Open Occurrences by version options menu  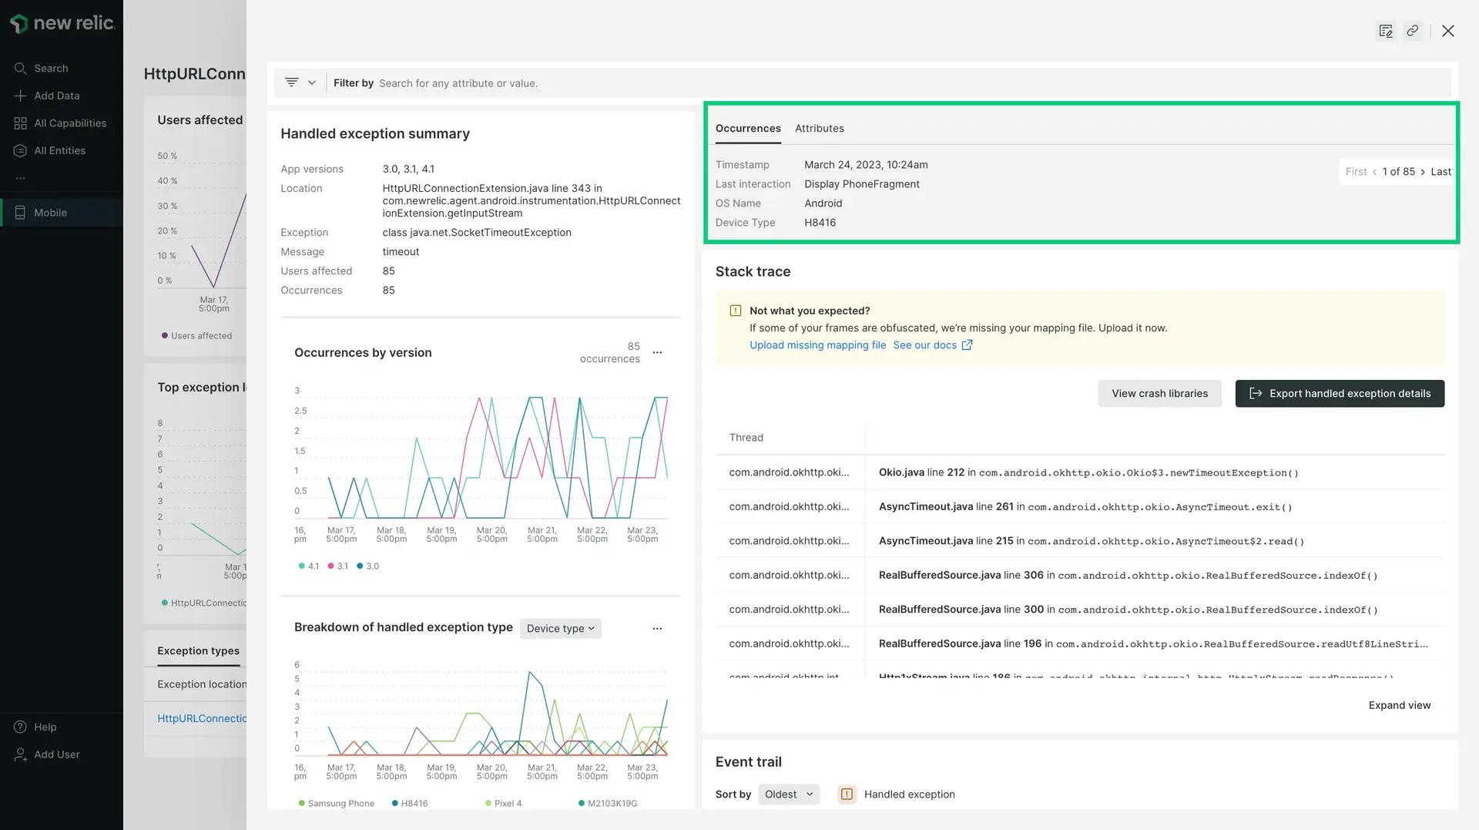(x=657, y=353)
